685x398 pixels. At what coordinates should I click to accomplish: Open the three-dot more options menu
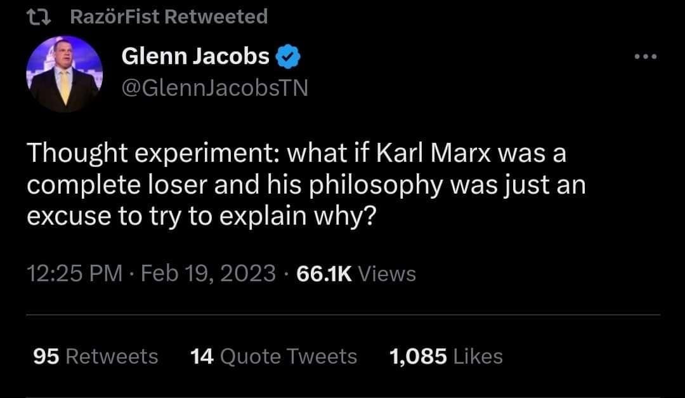pos(646,58)
